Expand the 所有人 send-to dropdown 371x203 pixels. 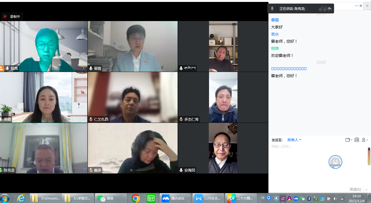tap(294, 140)
